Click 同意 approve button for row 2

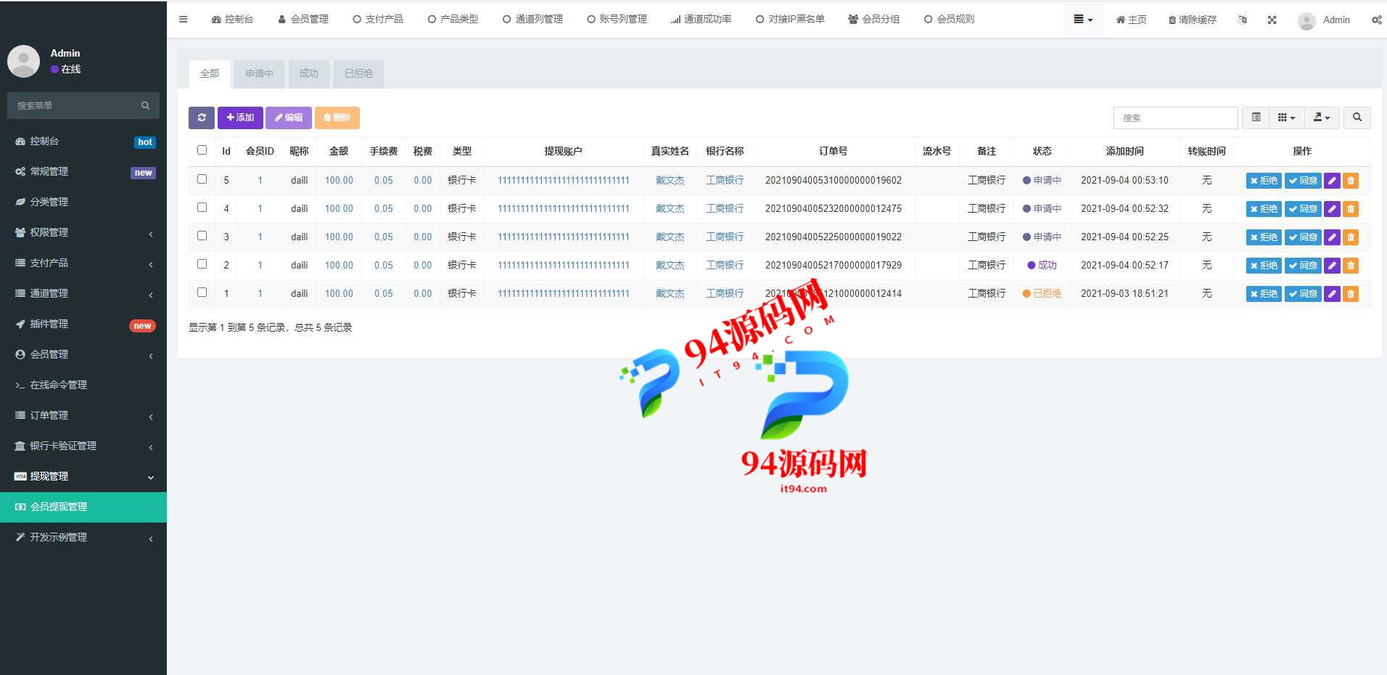(1303, 266)
